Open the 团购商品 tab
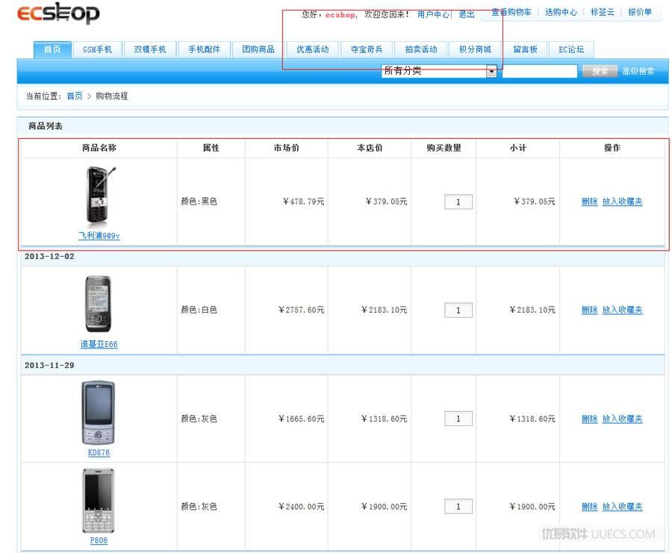 (258, 50)
